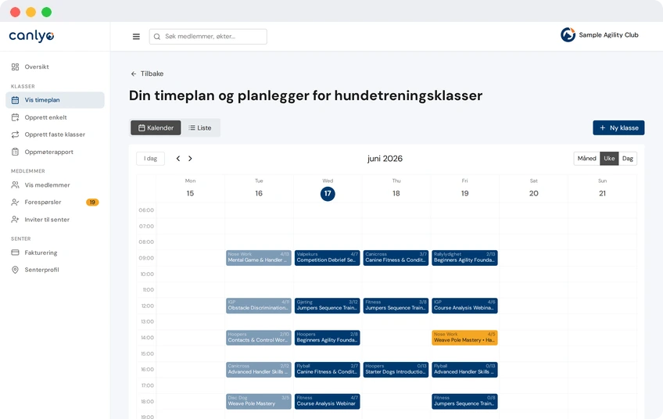This screenshot has height=419, width=663.
Task: Go to previous week arrow
Action: click(178, 159)
